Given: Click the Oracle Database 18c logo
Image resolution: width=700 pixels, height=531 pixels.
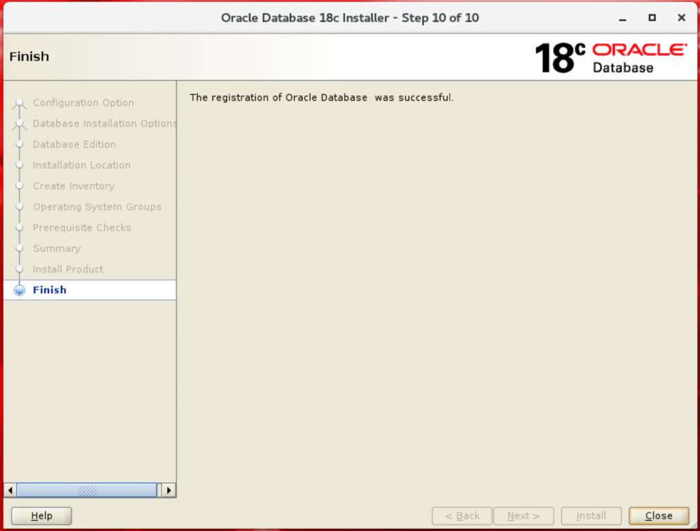Looking at the screenshot, I should [x=610, y=57].
